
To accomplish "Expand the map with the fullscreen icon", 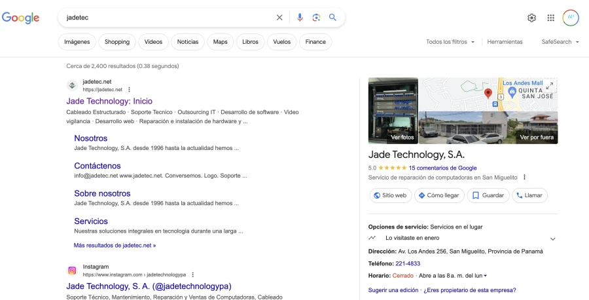I will point(550,86).
